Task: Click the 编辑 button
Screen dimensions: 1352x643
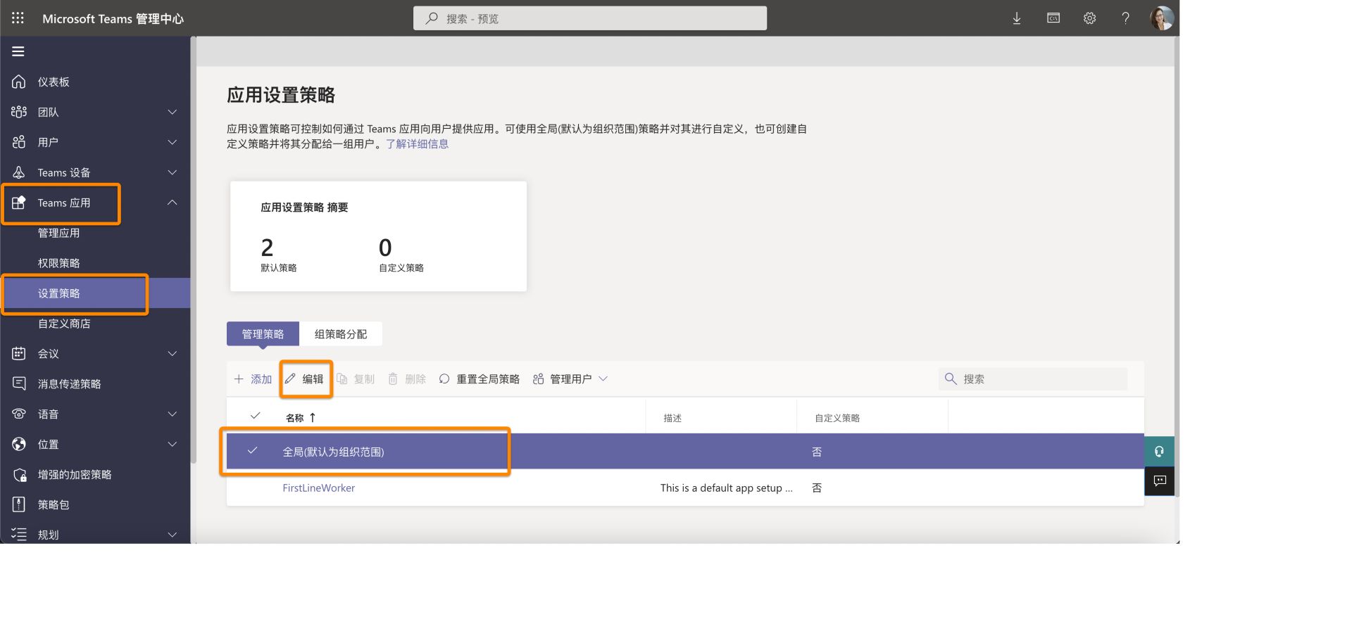Action: pyautogui.click(x=305, y=379)
